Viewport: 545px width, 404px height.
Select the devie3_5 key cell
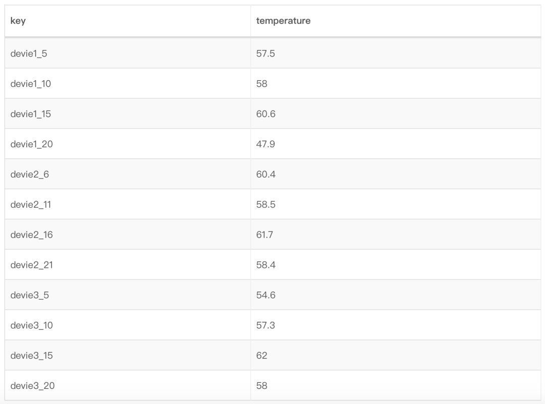[30, 296]
